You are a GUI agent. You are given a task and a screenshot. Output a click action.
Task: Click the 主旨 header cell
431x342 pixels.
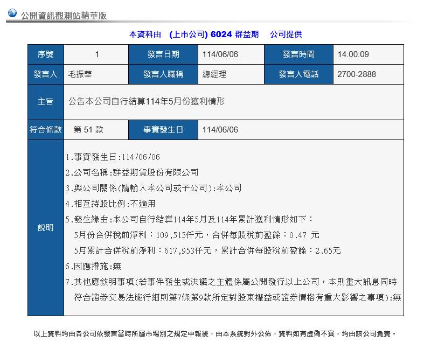tap(46, 102)
